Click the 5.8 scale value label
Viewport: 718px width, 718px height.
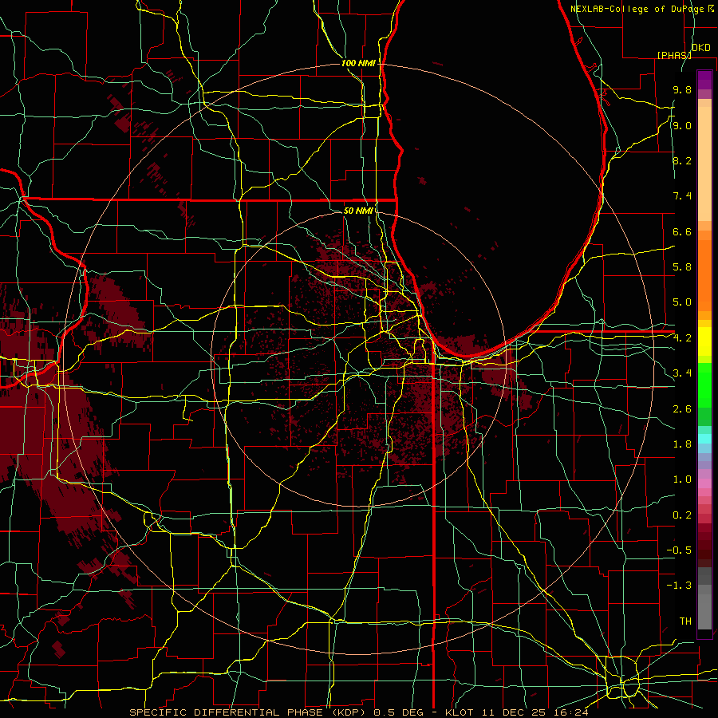pyautogui.click(x=682, y=267)
